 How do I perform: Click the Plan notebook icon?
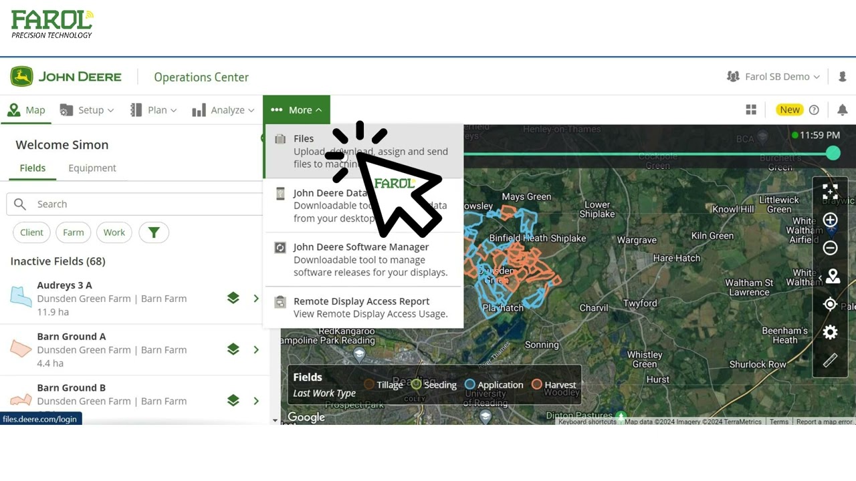tap(136, 110)
